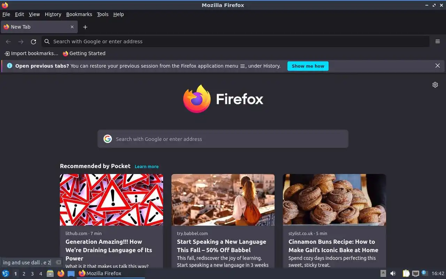The image size is (446, 279).
Task: Click the Google logo in page search box
Action: 108,139
